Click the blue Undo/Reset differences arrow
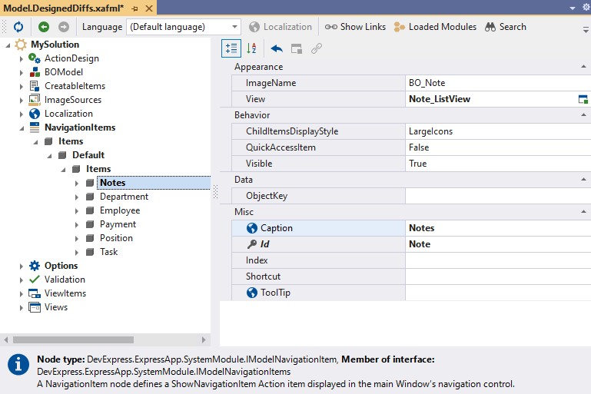Viewport: 591px width, 394px height. [x=277, y=48]
